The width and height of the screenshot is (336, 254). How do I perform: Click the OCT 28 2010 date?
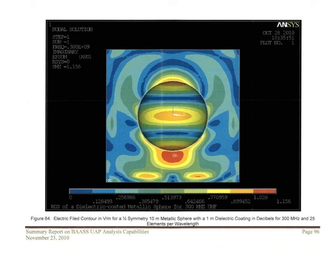click(278, 33)
